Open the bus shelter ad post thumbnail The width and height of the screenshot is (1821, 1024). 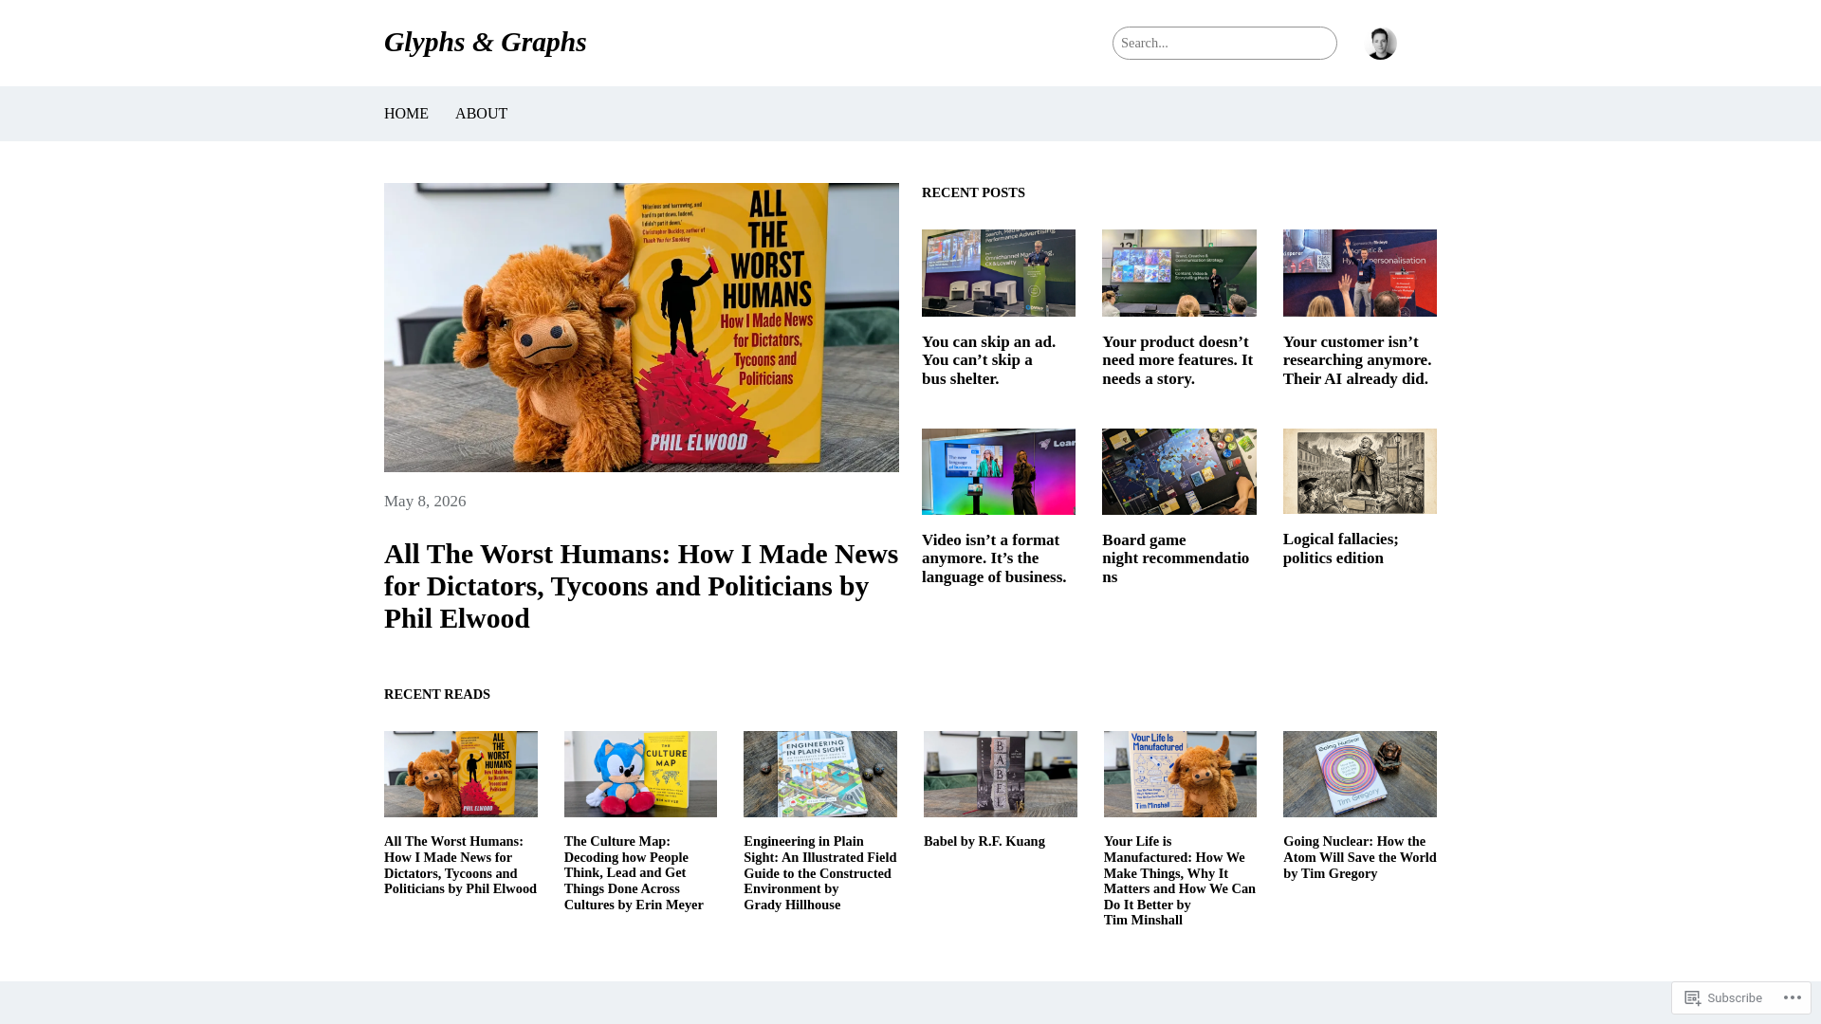(x=999, y=273)
